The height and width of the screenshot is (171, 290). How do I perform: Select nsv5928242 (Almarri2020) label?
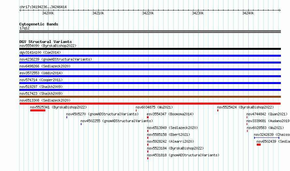pyautogui.click(x=170, y=141)
